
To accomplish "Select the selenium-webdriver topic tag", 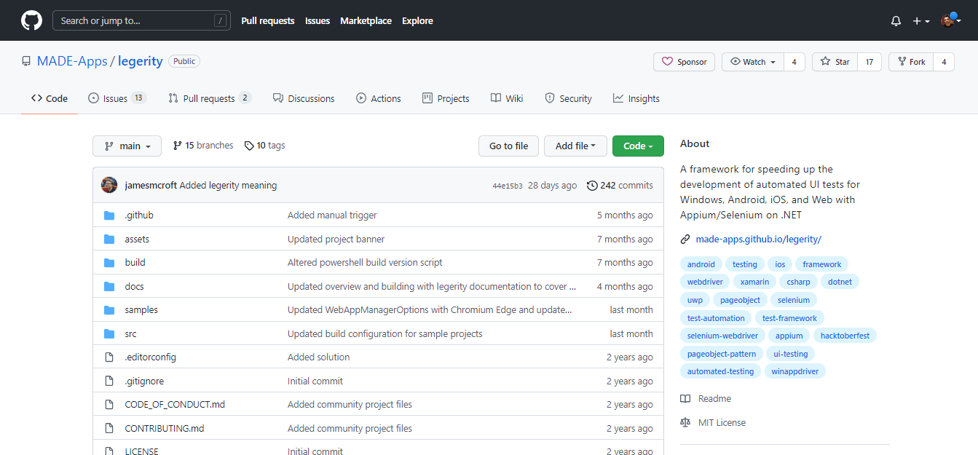I will 722,336.
